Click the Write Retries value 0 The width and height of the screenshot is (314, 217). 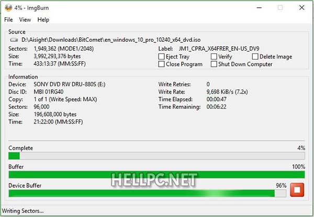pos(208,84)
